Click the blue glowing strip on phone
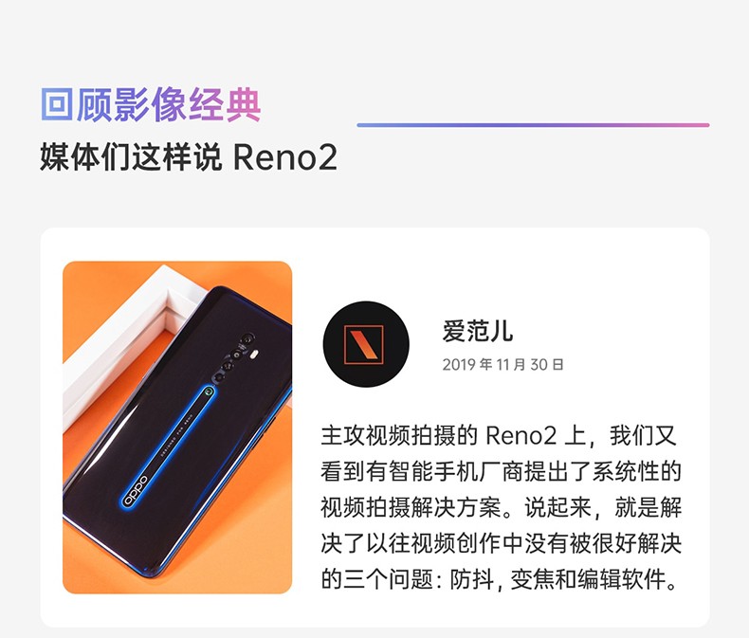Viewport: 749px width, 638px height. click(166, 448)
